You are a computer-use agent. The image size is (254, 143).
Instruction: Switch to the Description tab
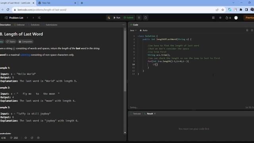[5, 25]
